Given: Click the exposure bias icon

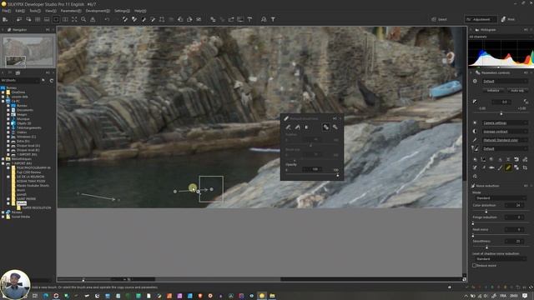Looking at the screenshot, I should click(x=475, y=102).
